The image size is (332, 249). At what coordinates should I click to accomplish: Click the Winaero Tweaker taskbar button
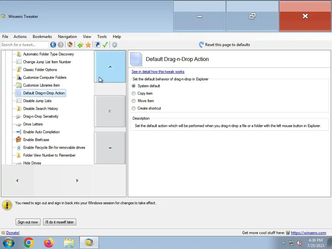click(x=89, y=243)
